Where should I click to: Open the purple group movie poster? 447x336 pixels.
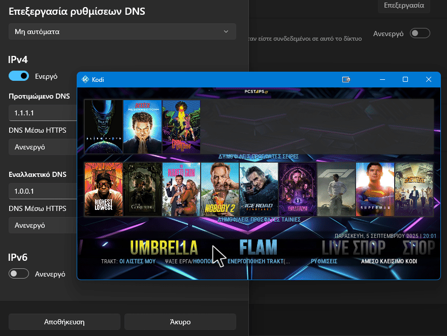coord(297,190)
